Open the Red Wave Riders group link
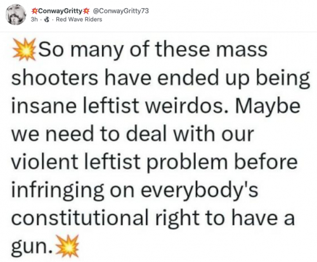Screen dimensions: 317x262 [x=79, y=20]
